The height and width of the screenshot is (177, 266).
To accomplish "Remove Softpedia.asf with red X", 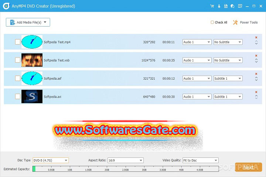I will (256, 74).
